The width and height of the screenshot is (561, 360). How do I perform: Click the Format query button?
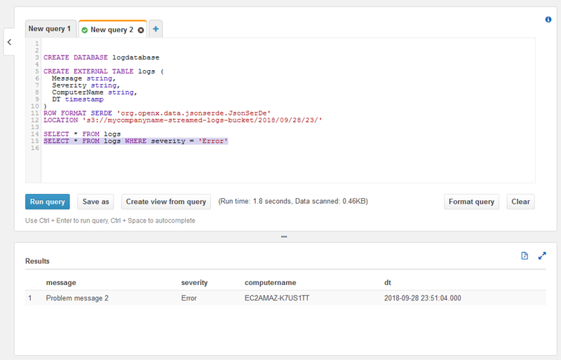click(472, 202)
